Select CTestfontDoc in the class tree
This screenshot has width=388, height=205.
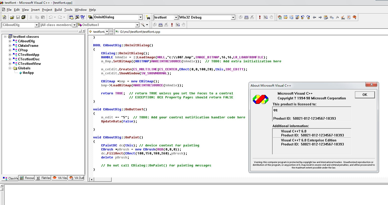29,59
